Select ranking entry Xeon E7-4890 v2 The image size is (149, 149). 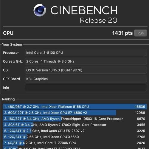[75, 113]
